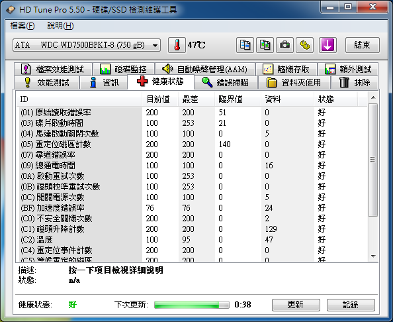Minimize the HD Tune Pro window

click(x=330, y=7)
